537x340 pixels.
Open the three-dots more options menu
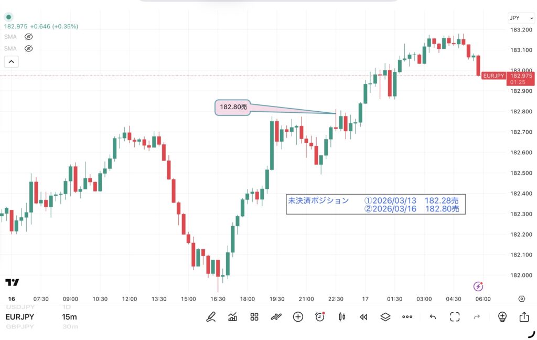407,317
